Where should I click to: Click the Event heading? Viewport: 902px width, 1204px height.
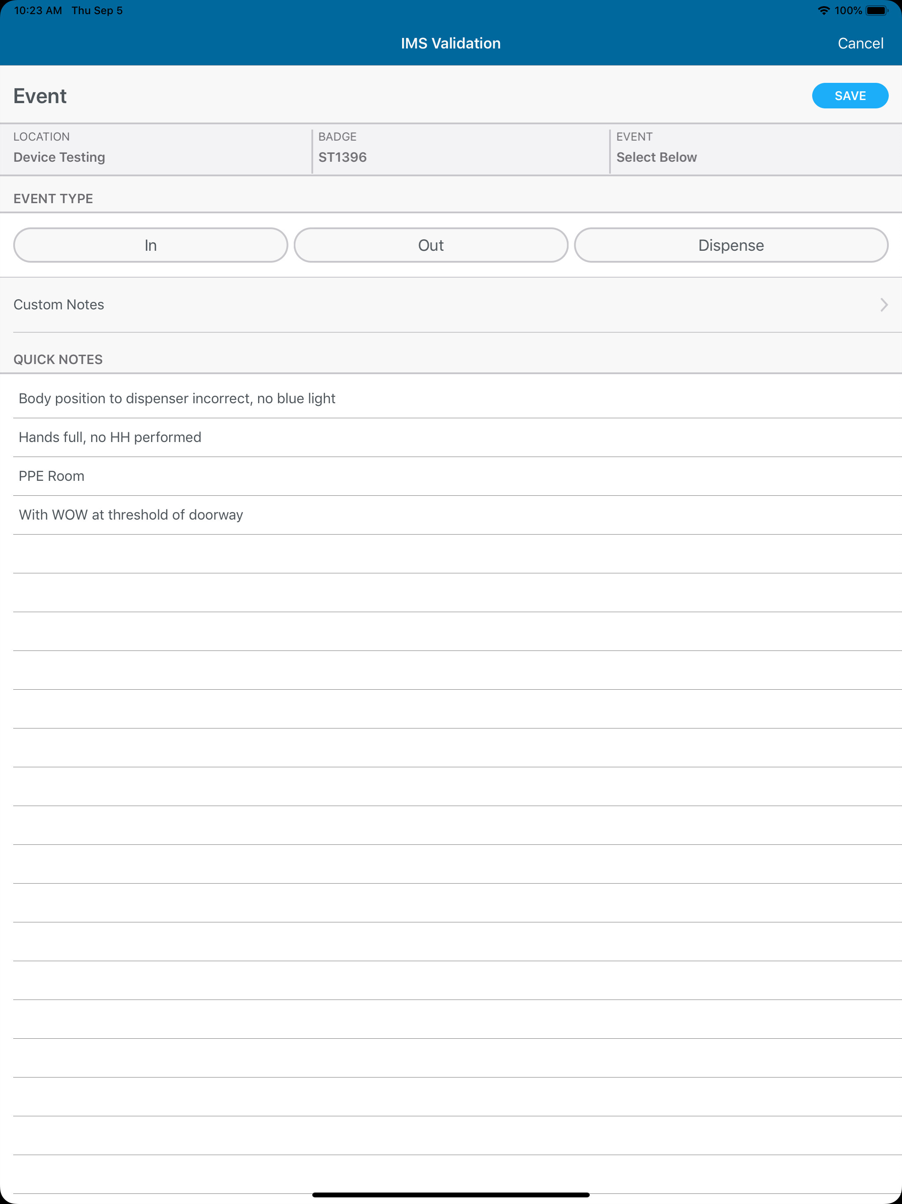pos(40,97)
